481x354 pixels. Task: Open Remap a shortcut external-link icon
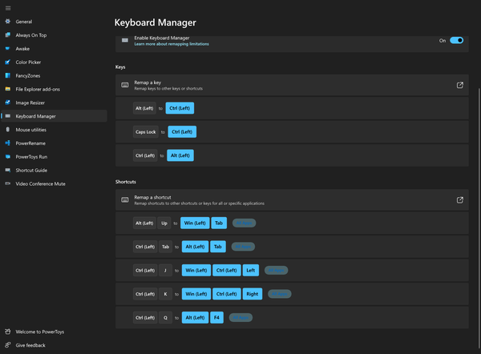pos(459,199)
